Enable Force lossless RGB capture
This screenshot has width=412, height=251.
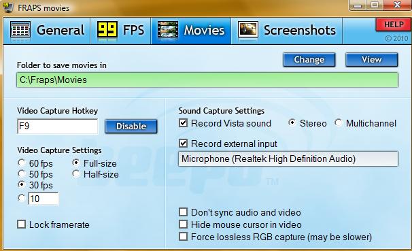pos(183,237)
